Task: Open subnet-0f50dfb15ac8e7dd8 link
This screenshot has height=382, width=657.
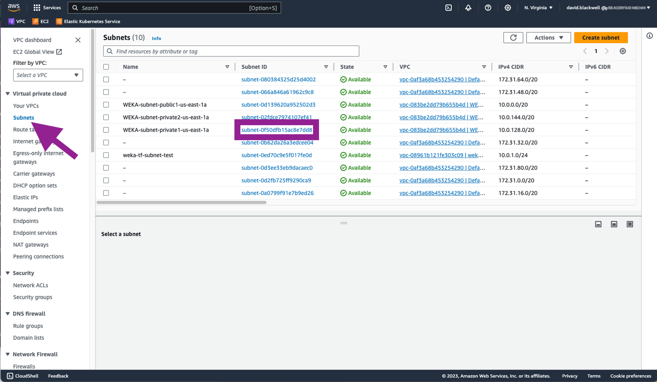Action: pyautogui.click(x=277, y=130)
